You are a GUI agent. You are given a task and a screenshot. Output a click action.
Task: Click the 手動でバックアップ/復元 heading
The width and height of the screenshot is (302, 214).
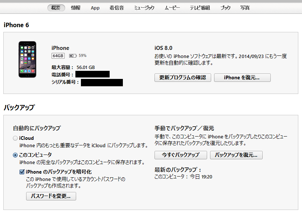pyautogui.click(x=184, y=128)
